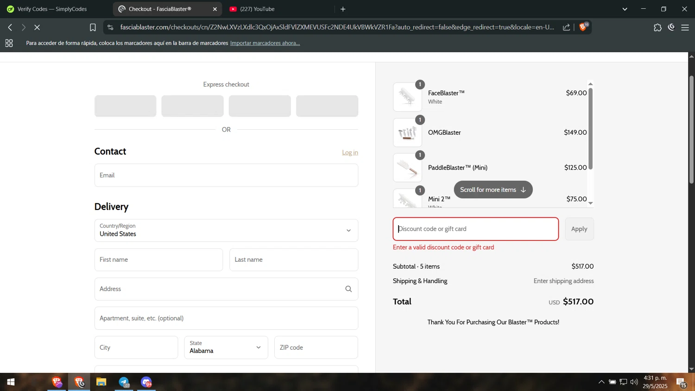The width and height of the screenshot is (695, 391).
Task: Open notification center icon
Action: 682,383
